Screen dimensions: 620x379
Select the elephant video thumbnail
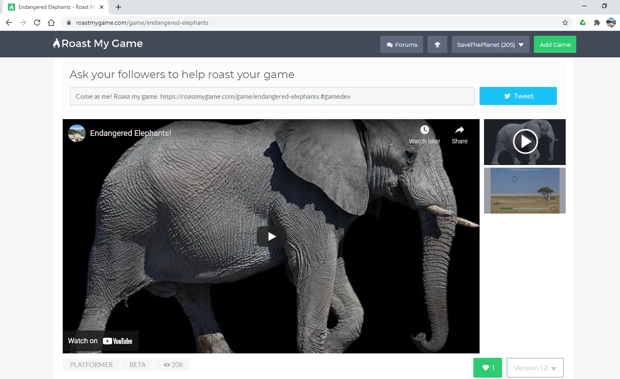525,142
